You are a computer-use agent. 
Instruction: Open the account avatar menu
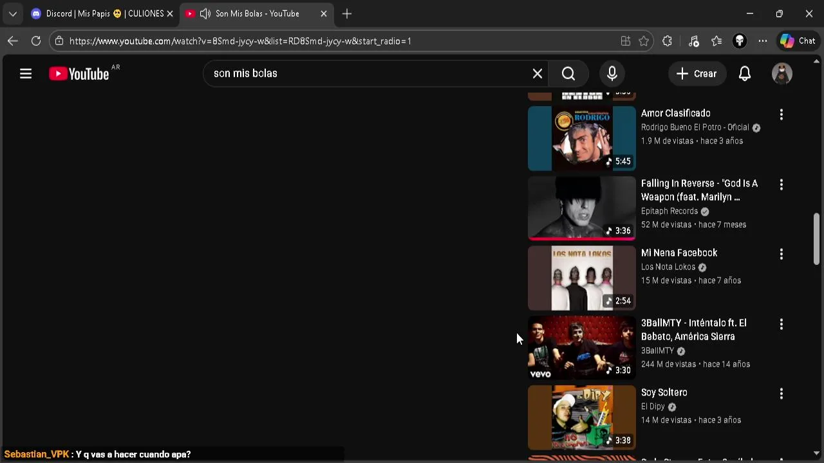(x=782, y=73)
